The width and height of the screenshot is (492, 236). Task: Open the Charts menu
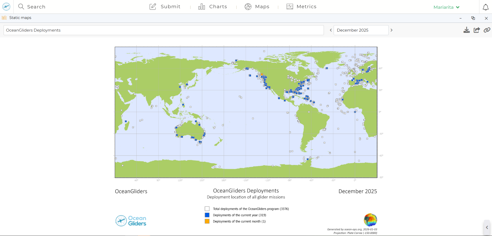pyautogui.click(x=213, y=7)
